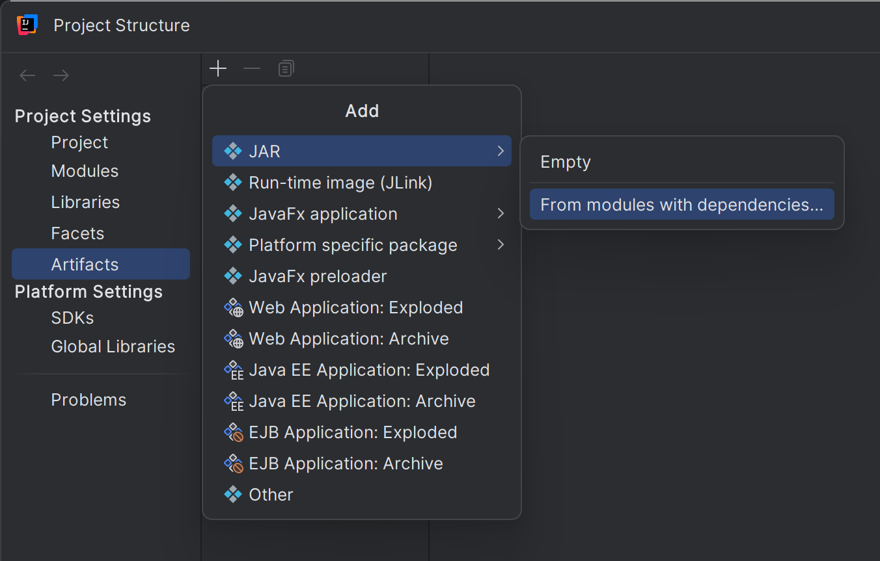Viewport: 880px width, 561px height.
Task: Go to the Libraries section
Action: (85, 202)
